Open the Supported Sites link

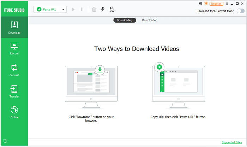click(x=232, y=142)
